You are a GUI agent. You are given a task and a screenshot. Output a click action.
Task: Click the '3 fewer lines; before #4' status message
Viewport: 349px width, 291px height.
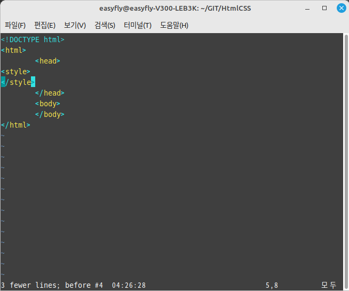[x=52, y=285]
